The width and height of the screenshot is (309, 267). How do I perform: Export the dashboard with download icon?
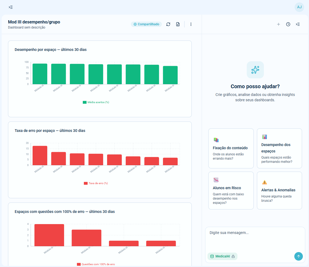coord(178,24)
